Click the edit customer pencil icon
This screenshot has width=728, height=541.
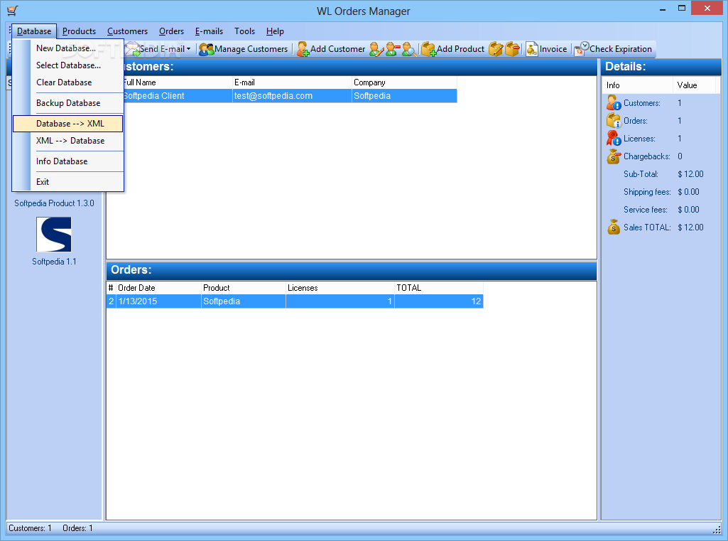pyautogui.click(x=376, y=49)
